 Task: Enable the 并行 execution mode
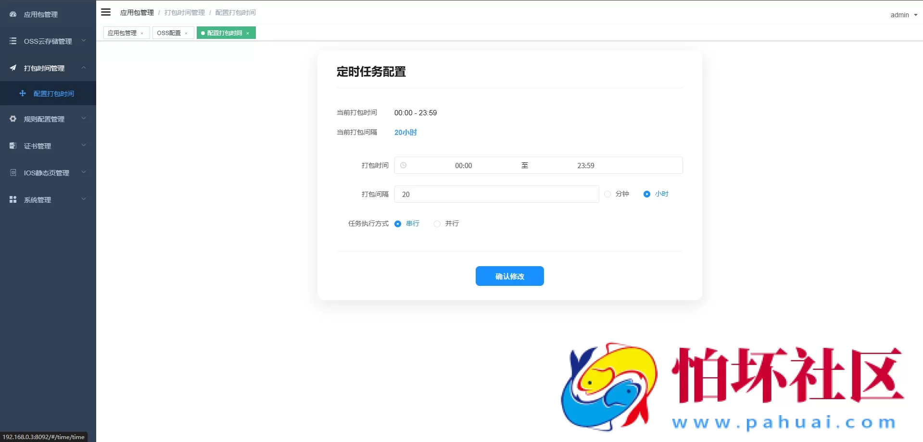(x=437, y=223)
